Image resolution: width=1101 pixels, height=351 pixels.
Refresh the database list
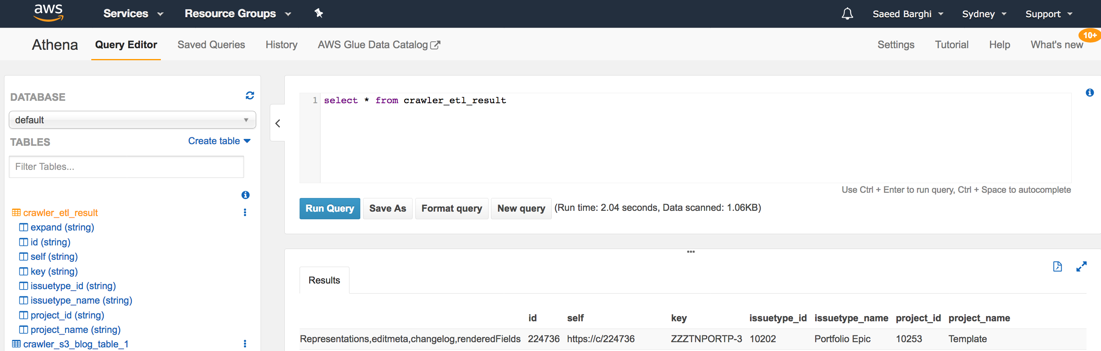250,96
